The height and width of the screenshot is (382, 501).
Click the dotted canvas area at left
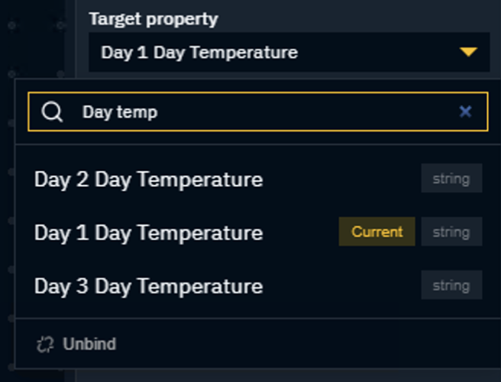pyautogui.click(x=35, y=38)
